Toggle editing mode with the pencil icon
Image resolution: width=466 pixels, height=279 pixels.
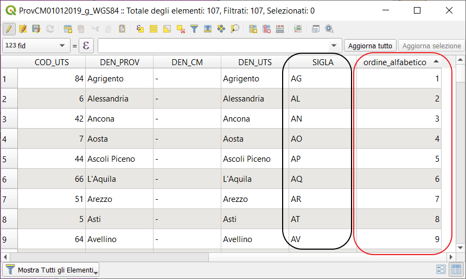click(9, 29)
